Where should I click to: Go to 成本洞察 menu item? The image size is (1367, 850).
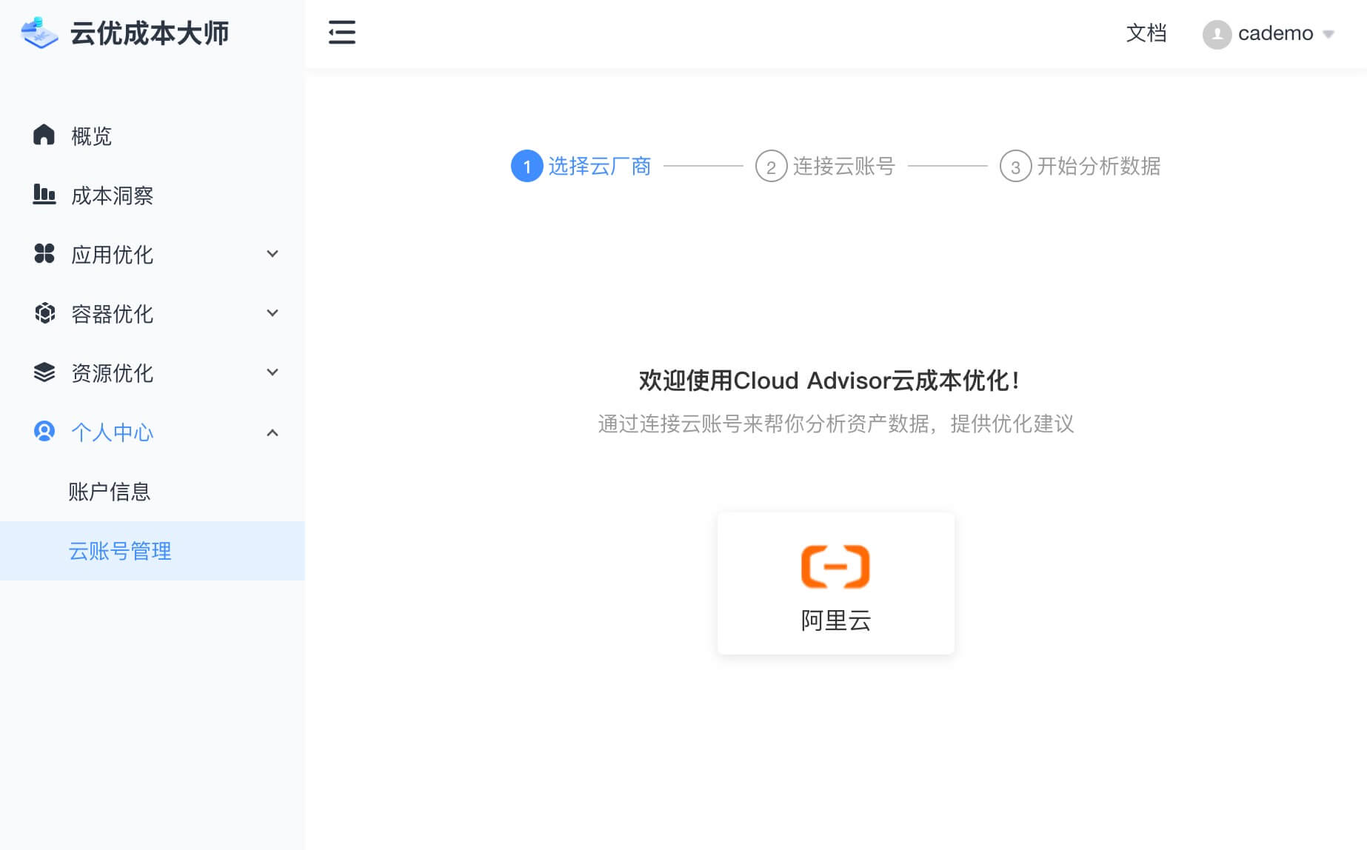pyautogui.click(x=153, y=195)
